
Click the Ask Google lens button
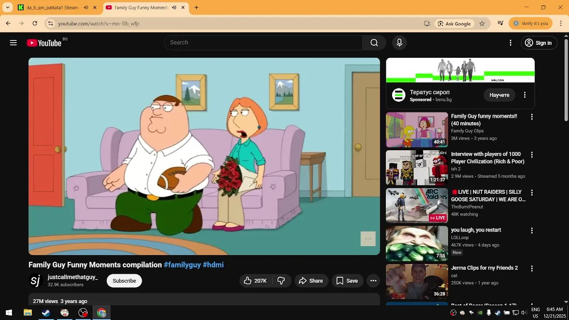pyautogui.click(x=454, y=24)
